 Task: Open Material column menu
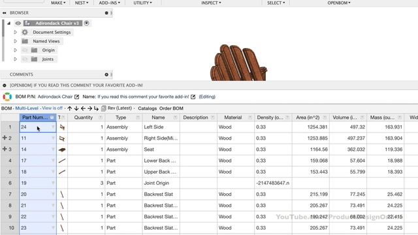tap(249, 117)
